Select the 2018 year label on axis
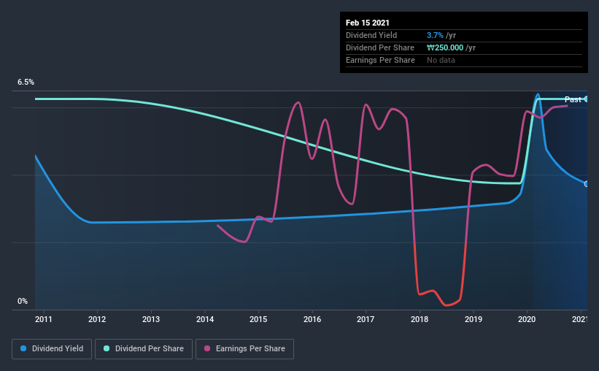Screen dimensions: 599x371 point(420,319)
